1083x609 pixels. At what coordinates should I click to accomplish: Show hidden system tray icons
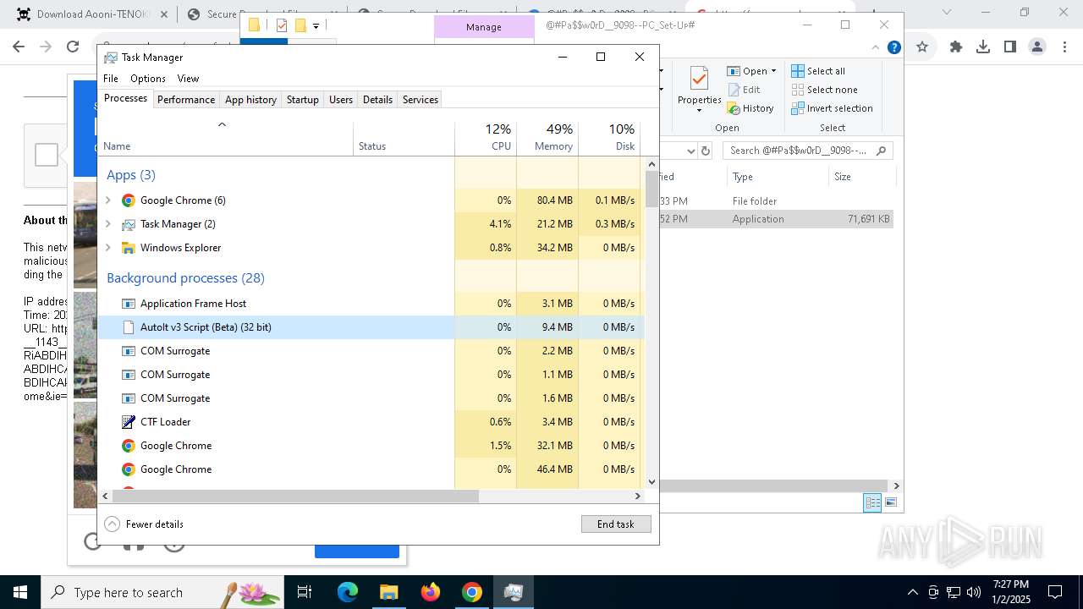click(912, 592)
